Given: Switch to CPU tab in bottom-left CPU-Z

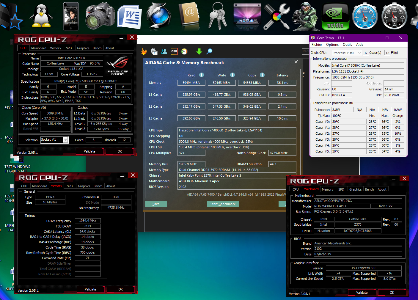Looking at the screenshot, I should coord(24,186).
